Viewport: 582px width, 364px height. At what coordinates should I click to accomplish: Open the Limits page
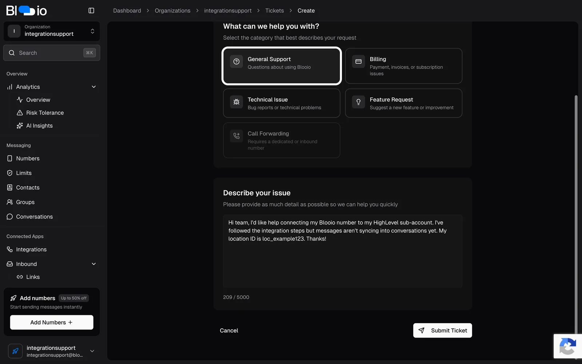pyautogui.click(x=24, y=173)
